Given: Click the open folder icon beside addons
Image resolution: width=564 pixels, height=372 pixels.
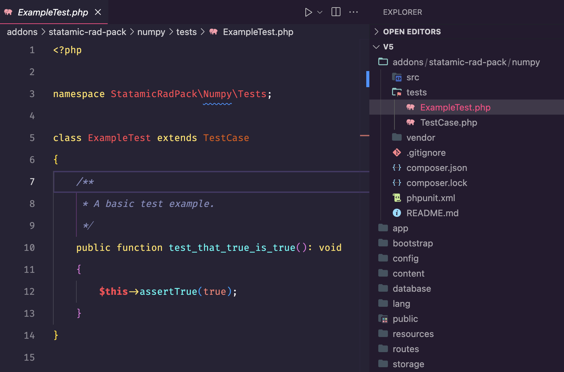Looking at the screenshot, I should pos(383,62).
